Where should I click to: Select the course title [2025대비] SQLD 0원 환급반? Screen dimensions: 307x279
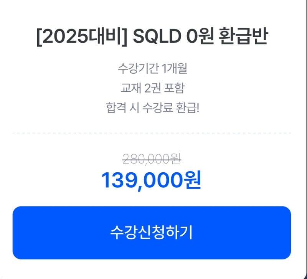[153, 36]
